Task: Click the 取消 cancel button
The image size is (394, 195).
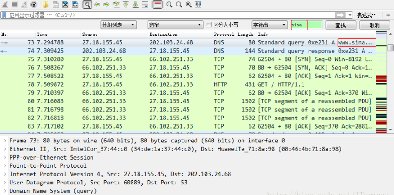Action: click(x=375, y=25)
